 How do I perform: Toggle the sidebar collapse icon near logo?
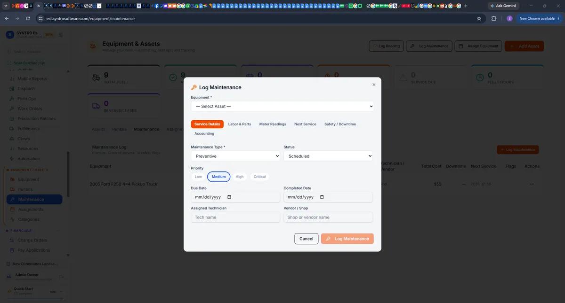[61, 35]
